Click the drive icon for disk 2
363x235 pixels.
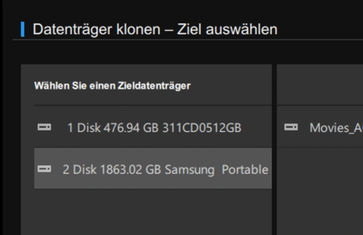click(x=44, y=169)
